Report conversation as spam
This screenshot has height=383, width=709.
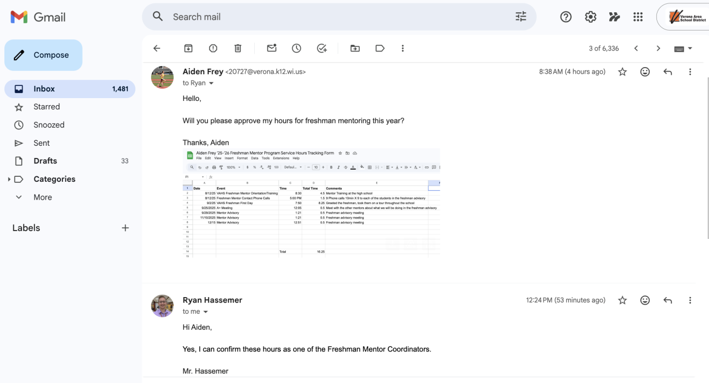(x=213, y=48)
